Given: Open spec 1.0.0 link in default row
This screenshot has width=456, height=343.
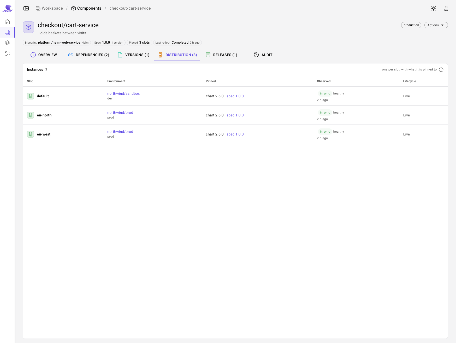Looking at the screenshot, I should pyautogui.click(x=235, y=96).
